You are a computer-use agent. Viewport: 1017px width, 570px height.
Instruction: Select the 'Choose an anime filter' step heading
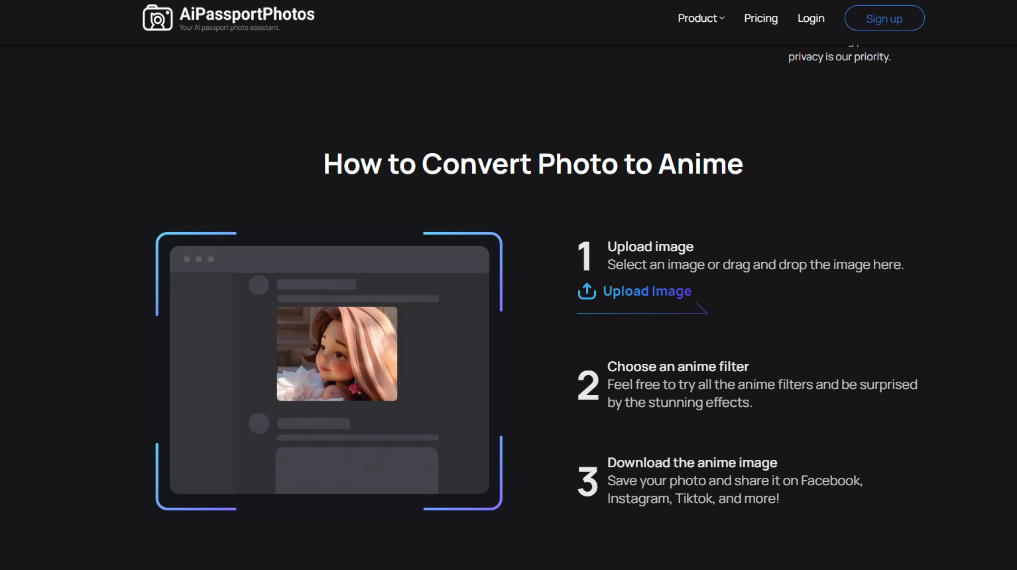(x=678, y=367)
